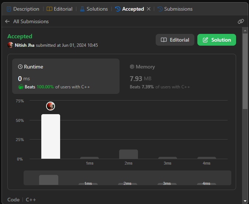Click the All Submissions label
This screenshot has width=249, height=204.
pos(31,21)
